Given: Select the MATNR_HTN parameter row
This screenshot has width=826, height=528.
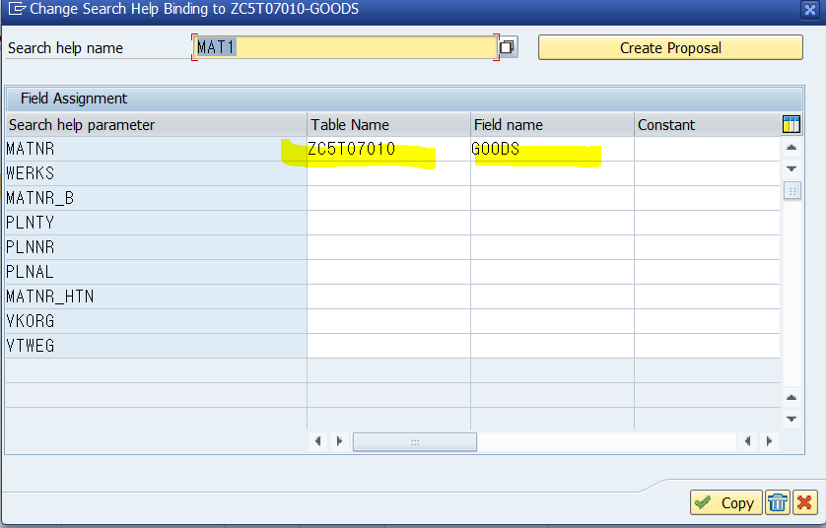Looking at the screenshot, I should pyautogui.click(x=156, y=297).
